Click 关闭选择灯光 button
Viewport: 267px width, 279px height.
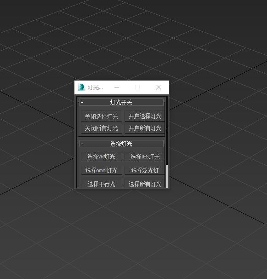click(102, 116)
